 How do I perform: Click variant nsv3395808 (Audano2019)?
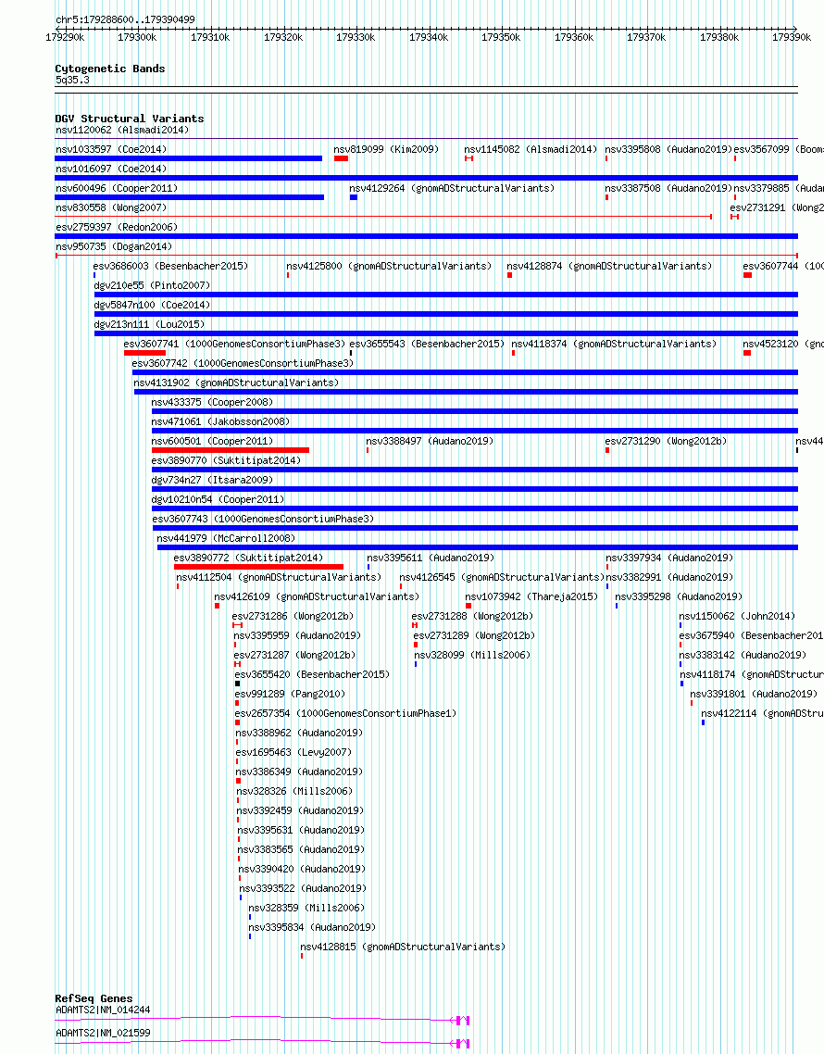pyautogui.click(x=668, y=149)
